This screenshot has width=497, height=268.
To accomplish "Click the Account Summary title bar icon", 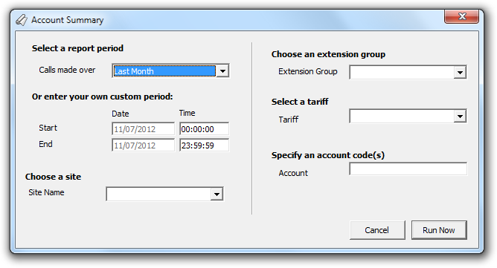I will click(x=22, y=20).
